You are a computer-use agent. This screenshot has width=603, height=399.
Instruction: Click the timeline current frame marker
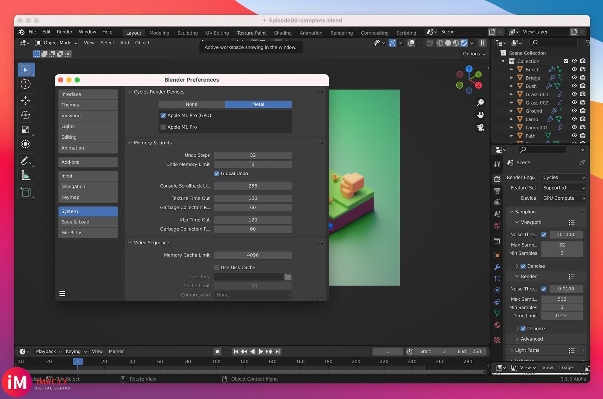(x=78, y=362)
